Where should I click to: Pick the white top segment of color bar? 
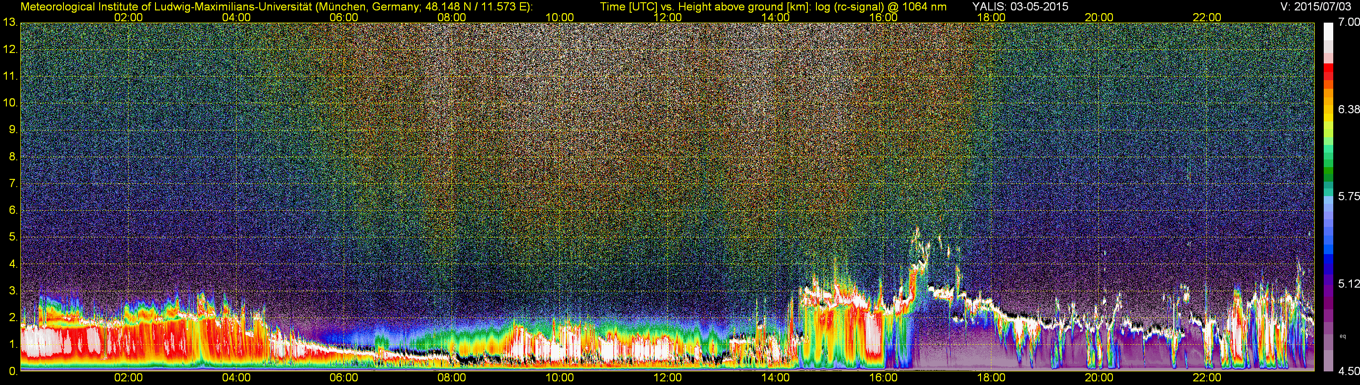[1328, 31]
